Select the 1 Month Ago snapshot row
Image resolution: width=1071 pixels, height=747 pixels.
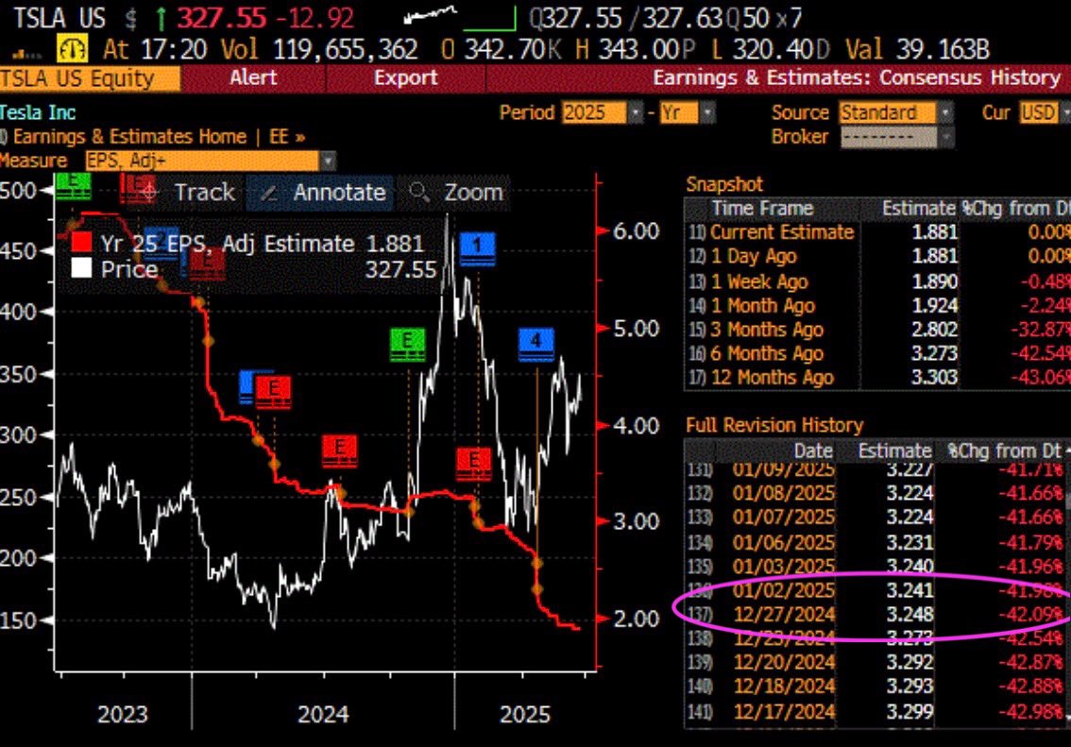point(877,305)
